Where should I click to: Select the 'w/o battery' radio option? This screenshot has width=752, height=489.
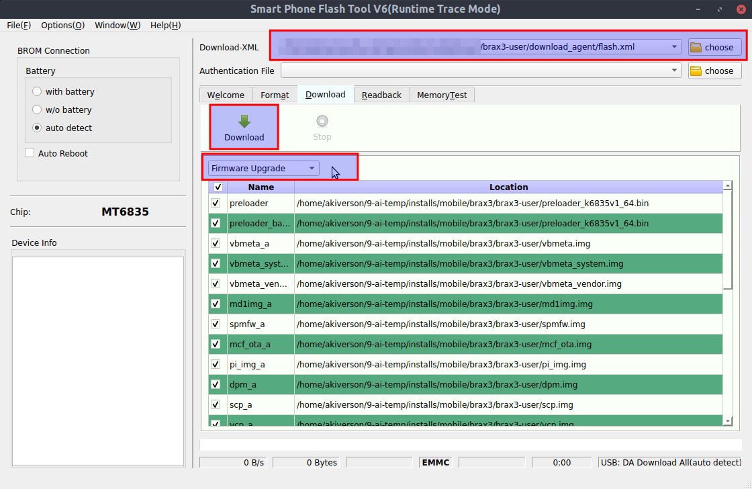[37, 109]
